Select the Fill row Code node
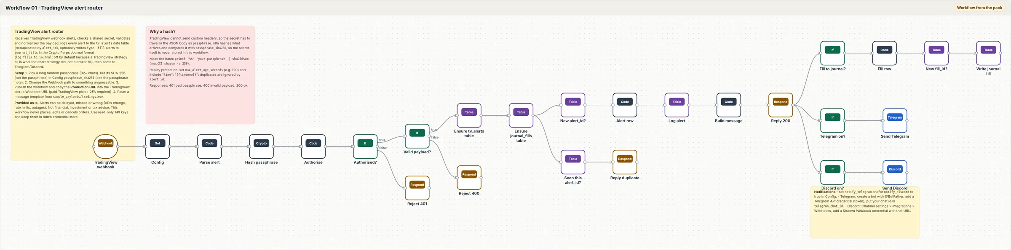The width and height of the screenshot is (1011, 250). pyautogui.click(x=885, y=53)
